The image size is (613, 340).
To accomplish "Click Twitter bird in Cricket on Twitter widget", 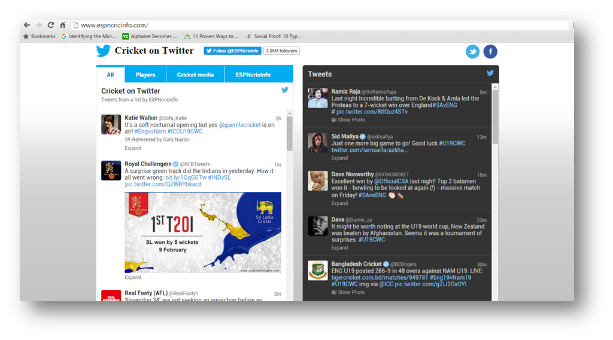I will (284, 90).
